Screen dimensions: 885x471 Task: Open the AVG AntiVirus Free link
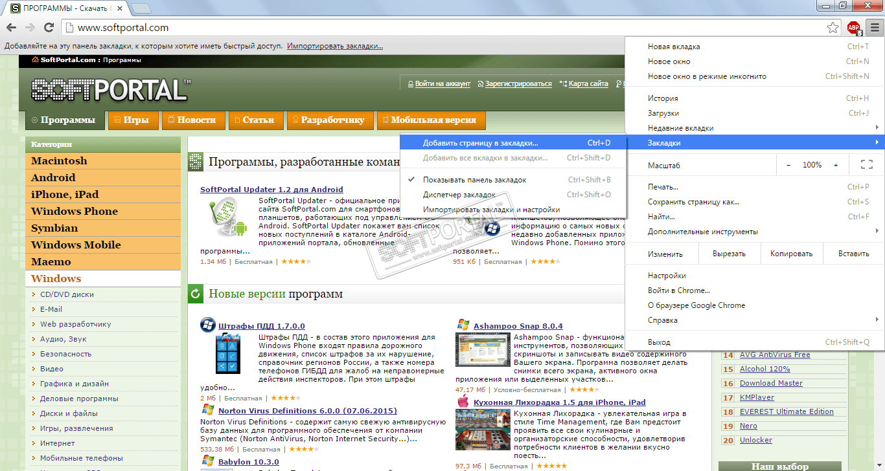pyautogui.click(x=775, y=355)
